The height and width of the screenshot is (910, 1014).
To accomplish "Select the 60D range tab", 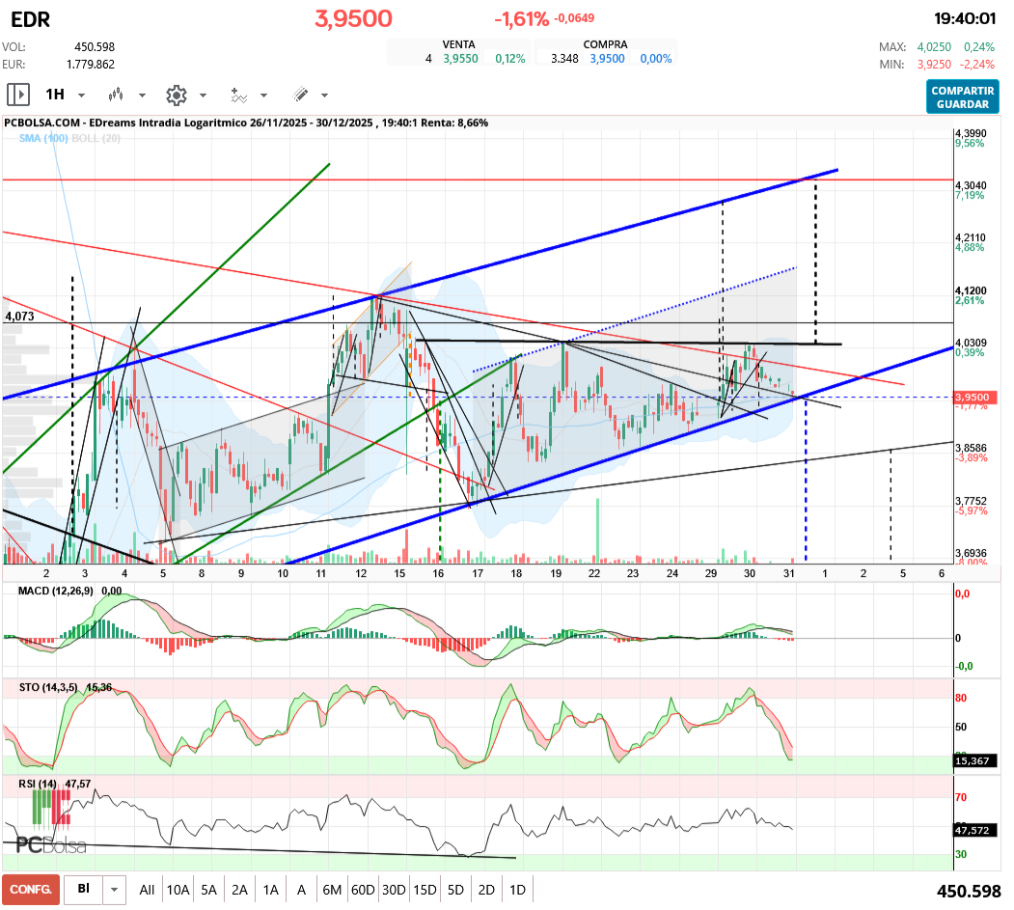I will (x=363, y=890).
